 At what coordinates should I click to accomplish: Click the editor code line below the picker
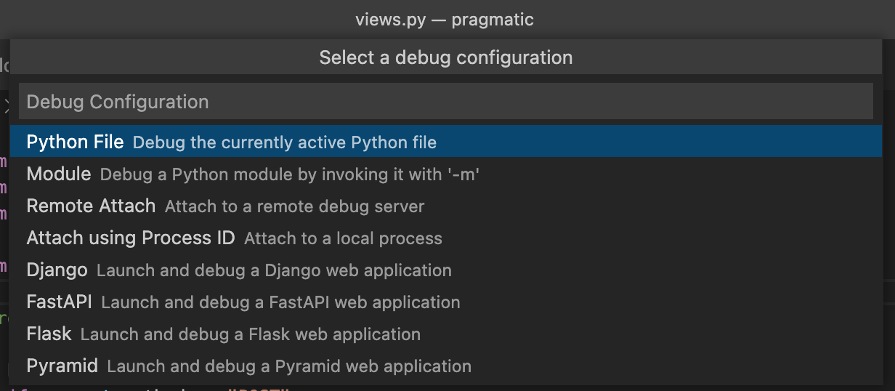coord(218,388)
